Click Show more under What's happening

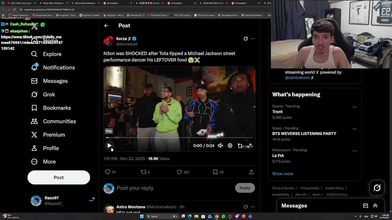click(283, 174)
